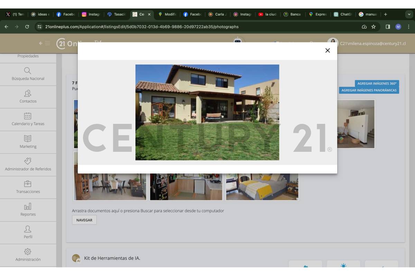Go back with browser back arrow
415x276 pixels.
pyautogui.click(x=7, y=27)
